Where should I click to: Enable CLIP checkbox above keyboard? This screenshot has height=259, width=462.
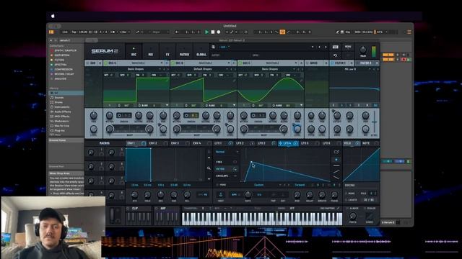pos(128,209)
